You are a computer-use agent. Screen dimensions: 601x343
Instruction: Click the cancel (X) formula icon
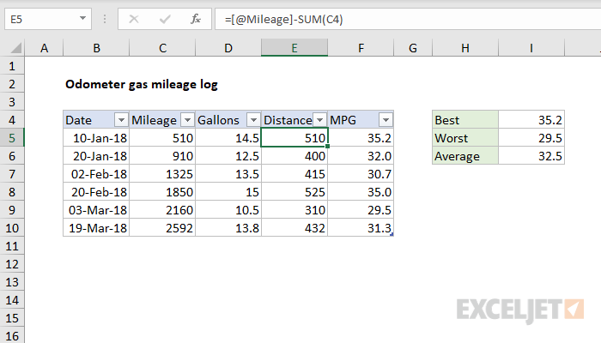point(134,19)
